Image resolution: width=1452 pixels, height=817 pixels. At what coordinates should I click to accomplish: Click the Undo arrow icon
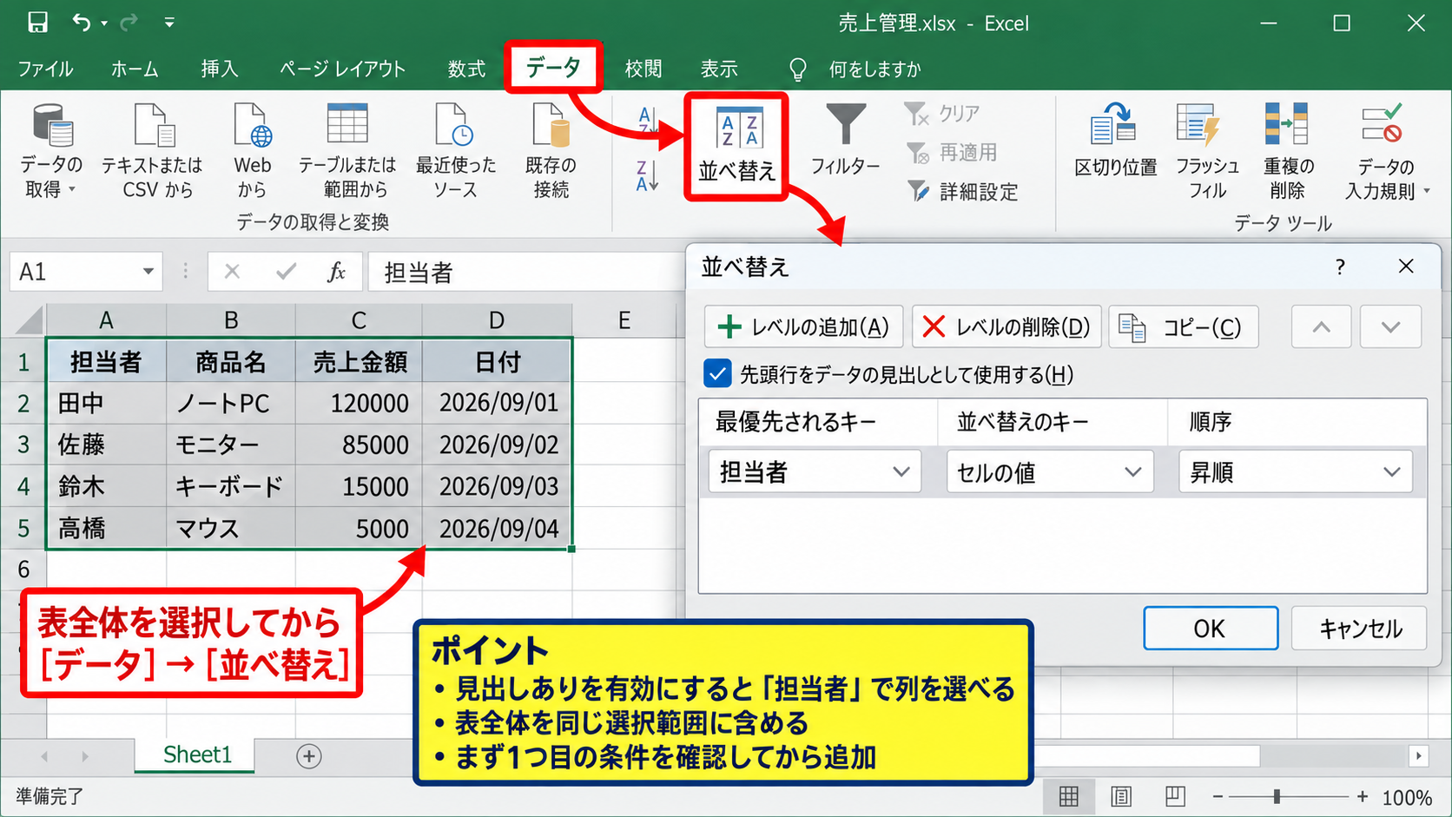pyautogui.click(x=82, y=23)
